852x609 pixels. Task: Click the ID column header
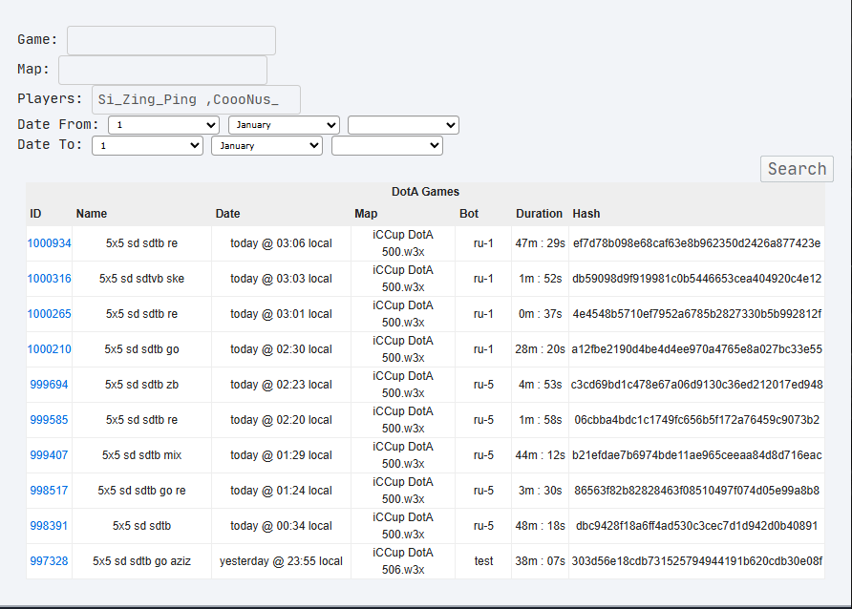point(35,213)
